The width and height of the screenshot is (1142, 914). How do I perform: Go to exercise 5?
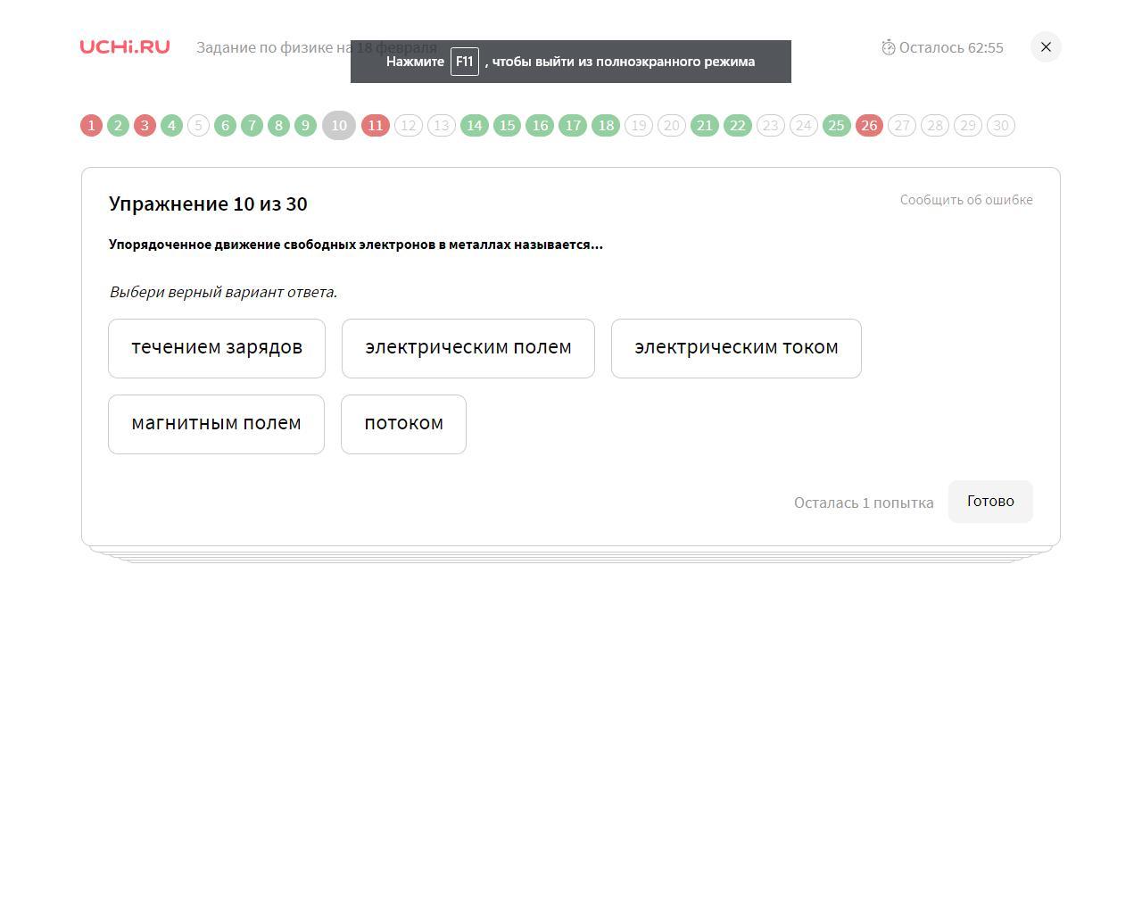198,126
